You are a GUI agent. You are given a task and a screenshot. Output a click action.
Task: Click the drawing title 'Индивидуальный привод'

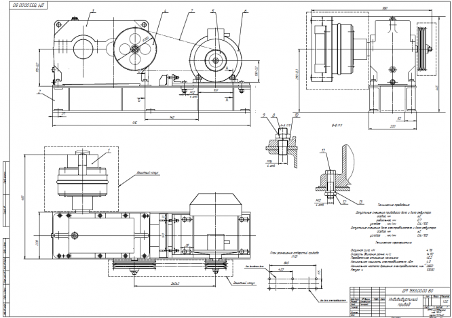403,302
